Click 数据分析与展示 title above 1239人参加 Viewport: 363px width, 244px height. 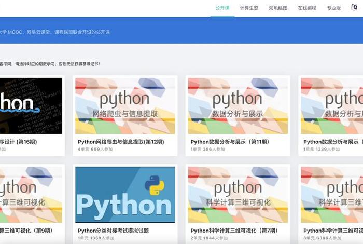[333, 142]
